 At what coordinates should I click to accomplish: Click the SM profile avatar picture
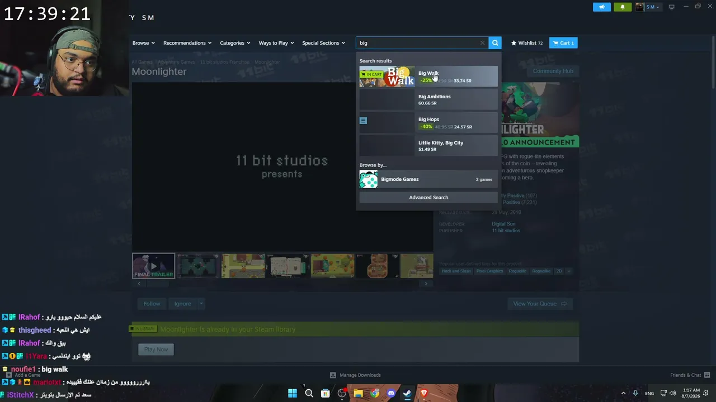point(640,7)
